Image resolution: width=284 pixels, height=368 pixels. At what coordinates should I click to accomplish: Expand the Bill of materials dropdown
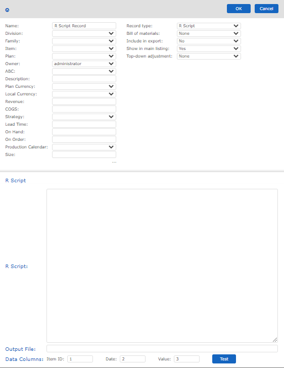pyautogui.click(x=209, y=33)
